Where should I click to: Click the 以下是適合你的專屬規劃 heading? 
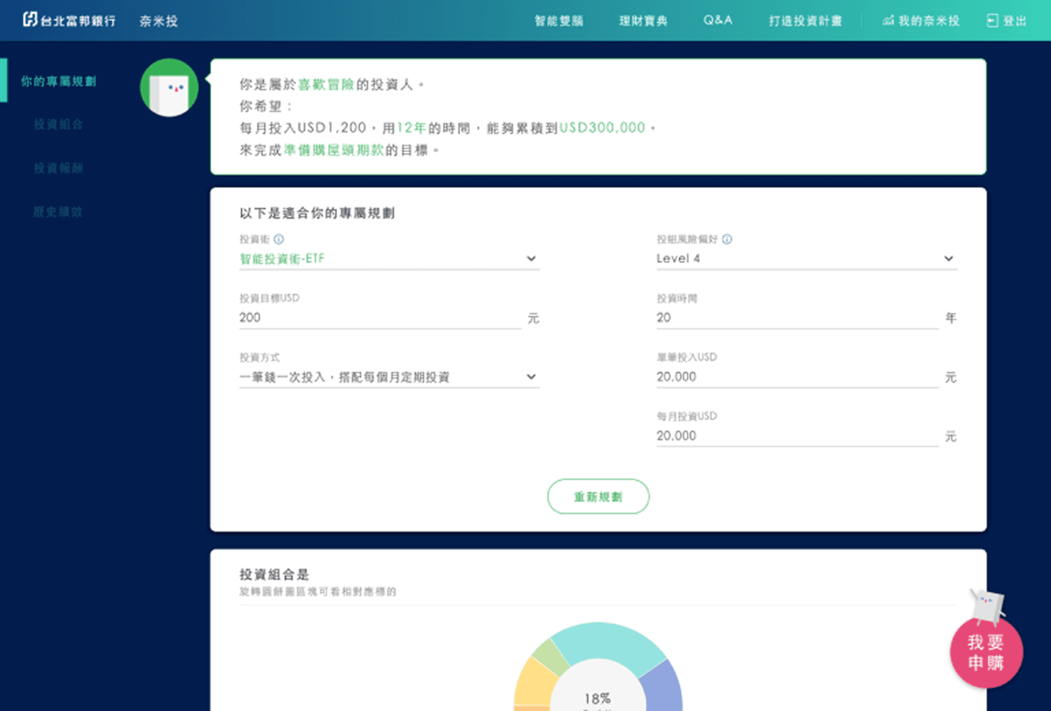click(317, 213)
